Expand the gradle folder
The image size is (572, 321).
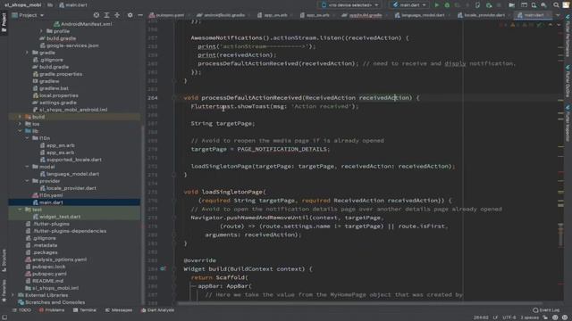[27, 53]
